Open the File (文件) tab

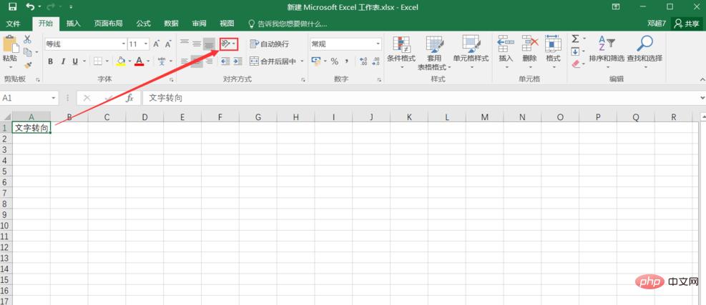pos(13,24)
